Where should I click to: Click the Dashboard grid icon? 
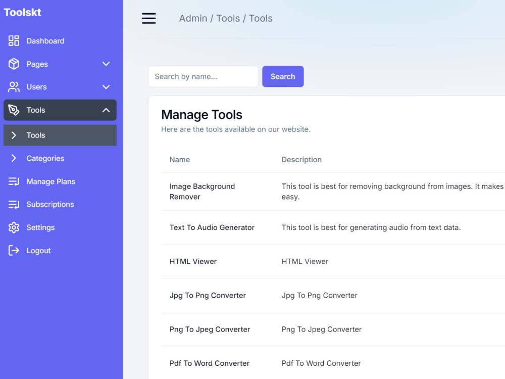coord(14,41)
